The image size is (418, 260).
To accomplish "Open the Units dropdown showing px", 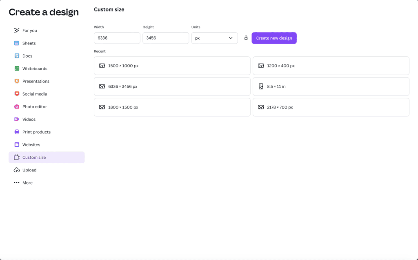I will [214, 38].
